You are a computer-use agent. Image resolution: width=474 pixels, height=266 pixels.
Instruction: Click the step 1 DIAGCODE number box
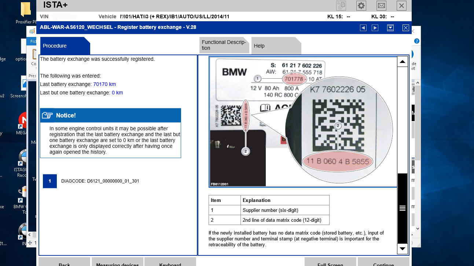(x=50, y=181)
